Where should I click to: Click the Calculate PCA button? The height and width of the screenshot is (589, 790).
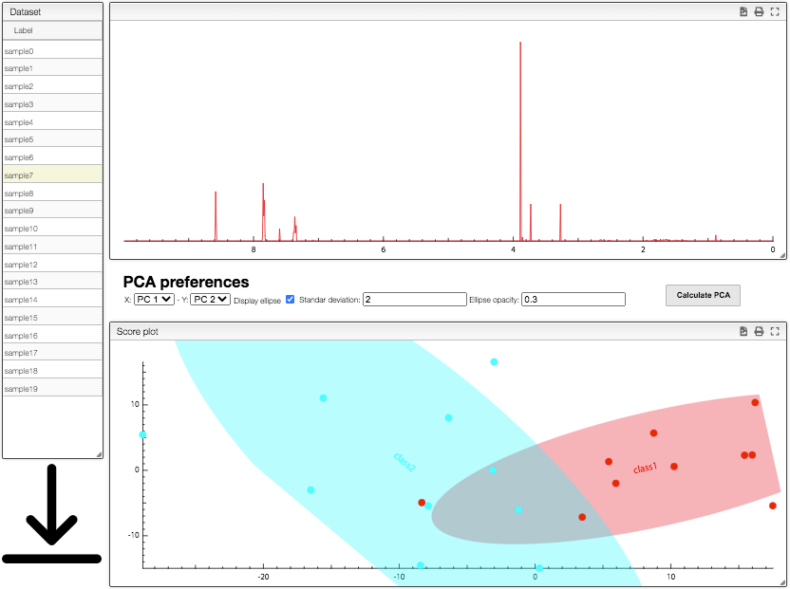tap(703, 295)
